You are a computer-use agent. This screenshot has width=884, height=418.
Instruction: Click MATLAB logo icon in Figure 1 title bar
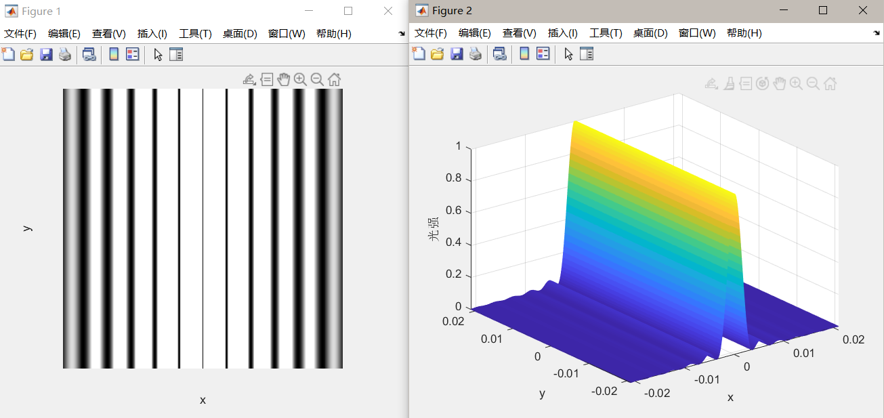12,11
